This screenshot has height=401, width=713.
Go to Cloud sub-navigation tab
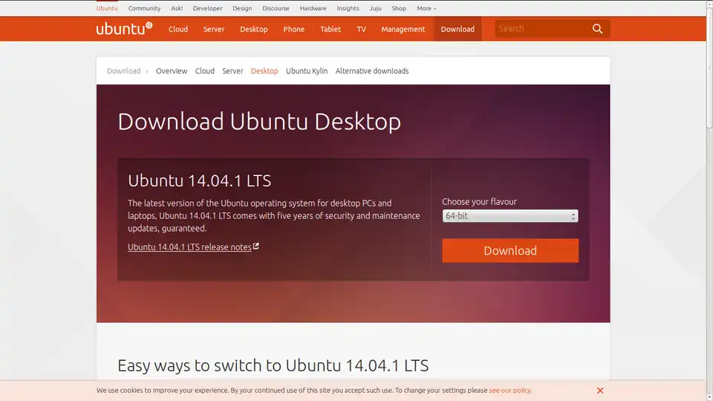click(205, 71)
